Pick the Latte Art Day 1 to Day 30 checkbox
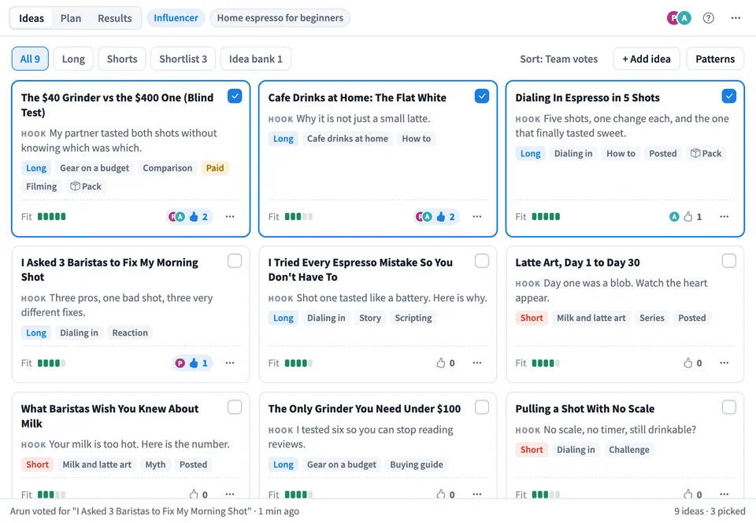Viewport: 756px width, 523px height. [x=729, y=261]
